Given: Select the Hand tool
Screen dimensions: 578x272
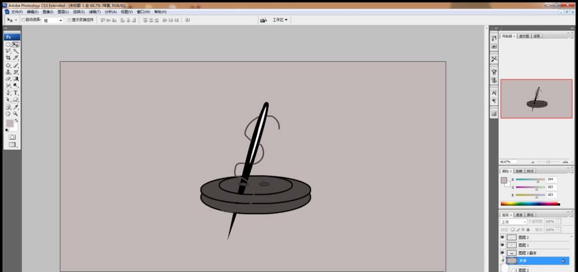Looking at the screenshot, I should click(8, 114).
